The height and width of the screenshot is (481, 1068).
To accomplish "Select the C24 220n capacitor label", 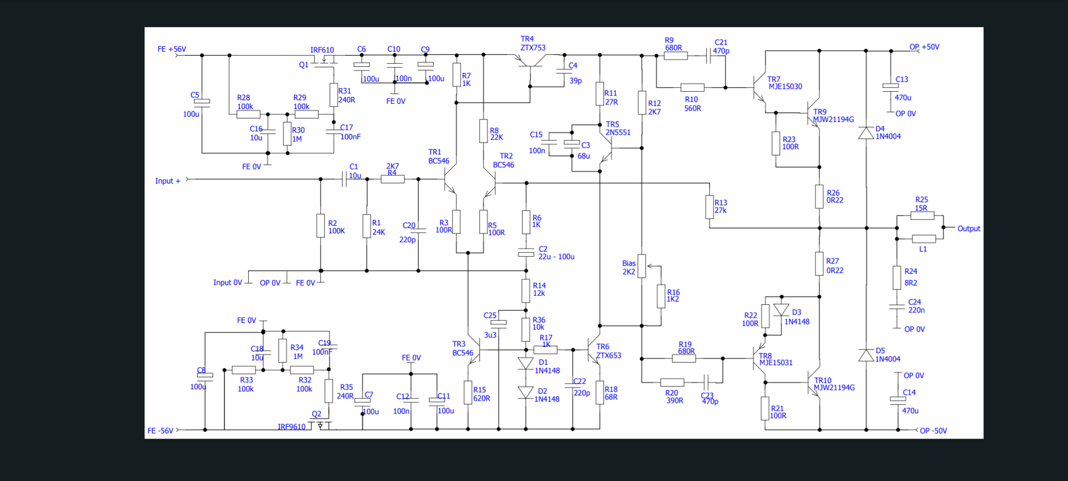I will tap(916, 306).
